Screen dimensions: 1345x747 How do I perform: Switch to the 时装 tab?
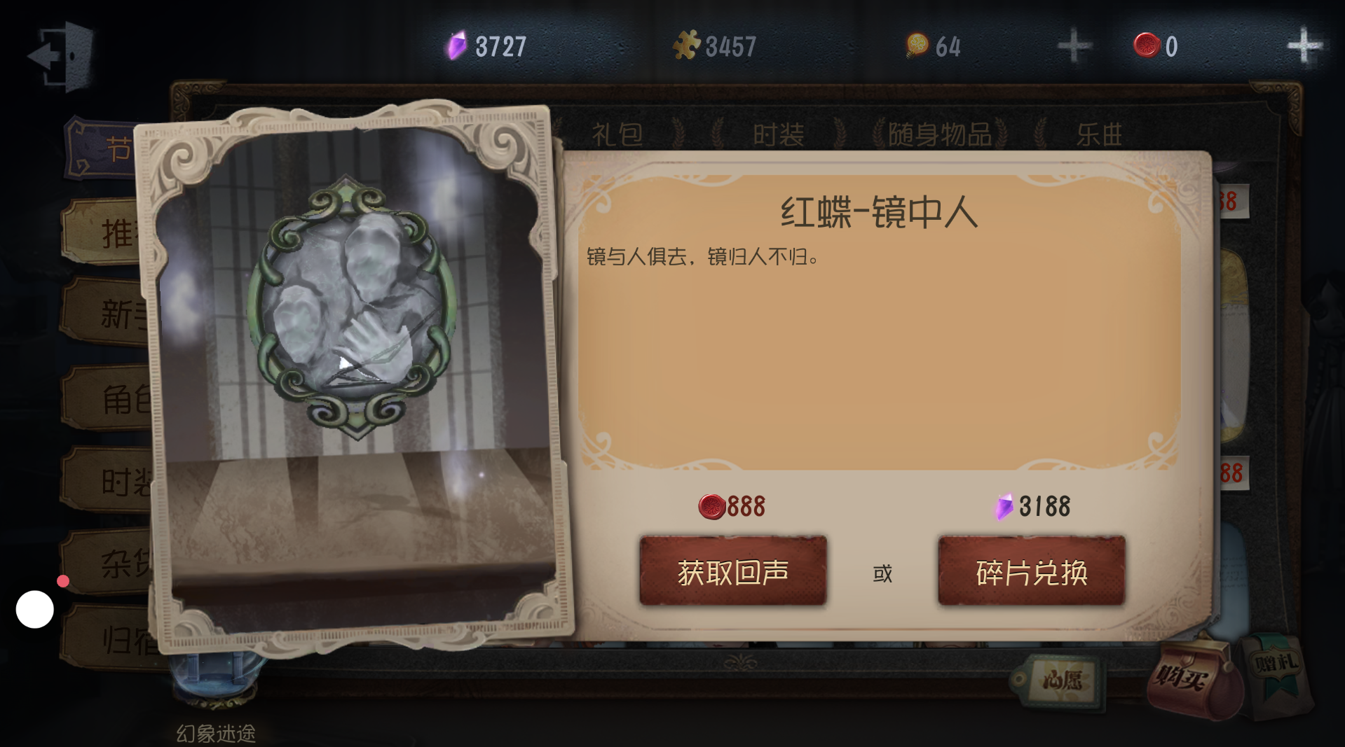coord(778,134)
